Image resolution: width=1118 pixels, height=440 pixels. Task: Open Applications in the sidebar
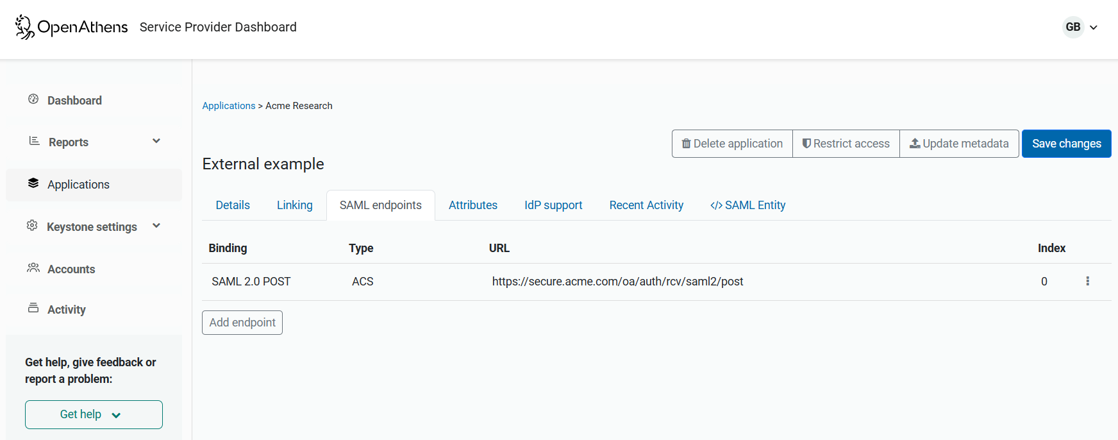(94, 185)
